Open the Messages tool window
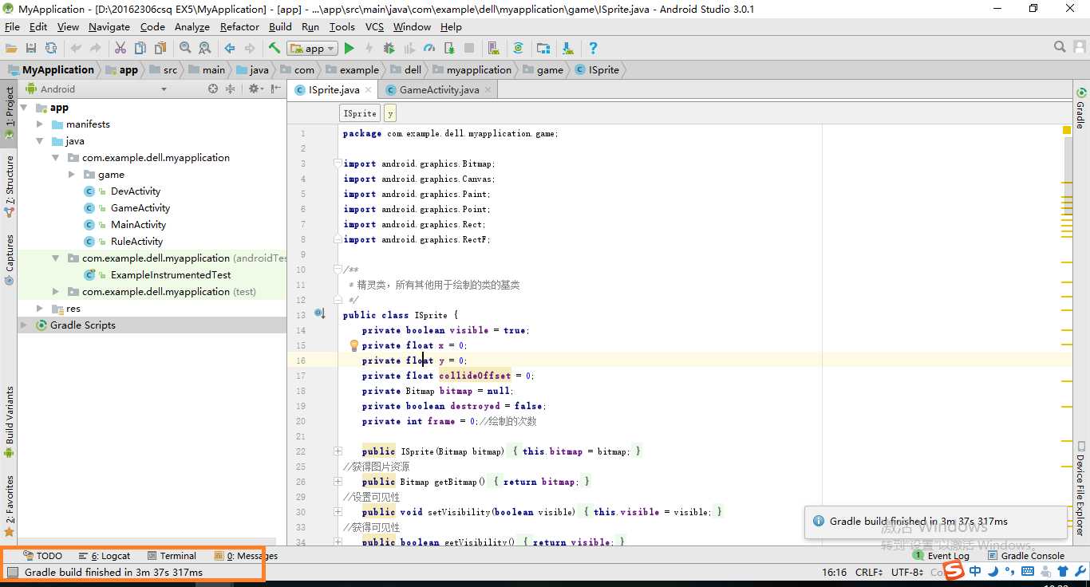The image size is (1090, 587). pos(246,556)
